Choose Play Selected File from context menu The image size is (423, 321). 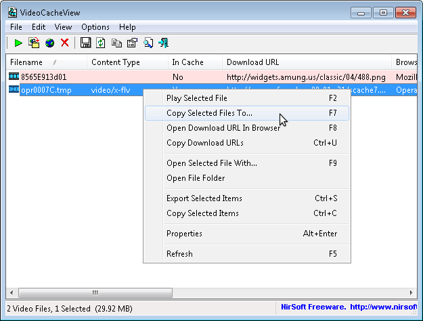tap(247, 98)
